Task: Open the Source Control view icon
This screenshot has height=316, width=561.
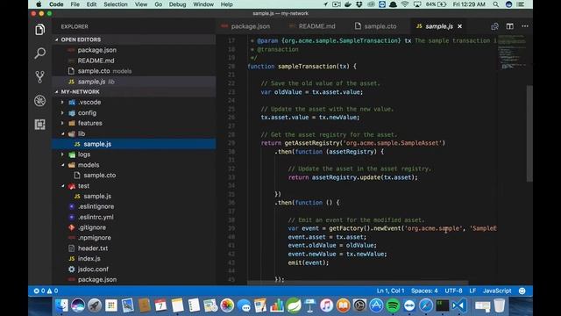Action: 39,76
